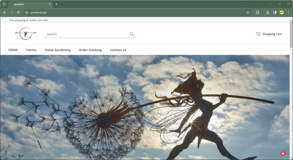The image size is (293, 160).
Task: Click the fairy dandelion hero banner
Action: point(145,107)
